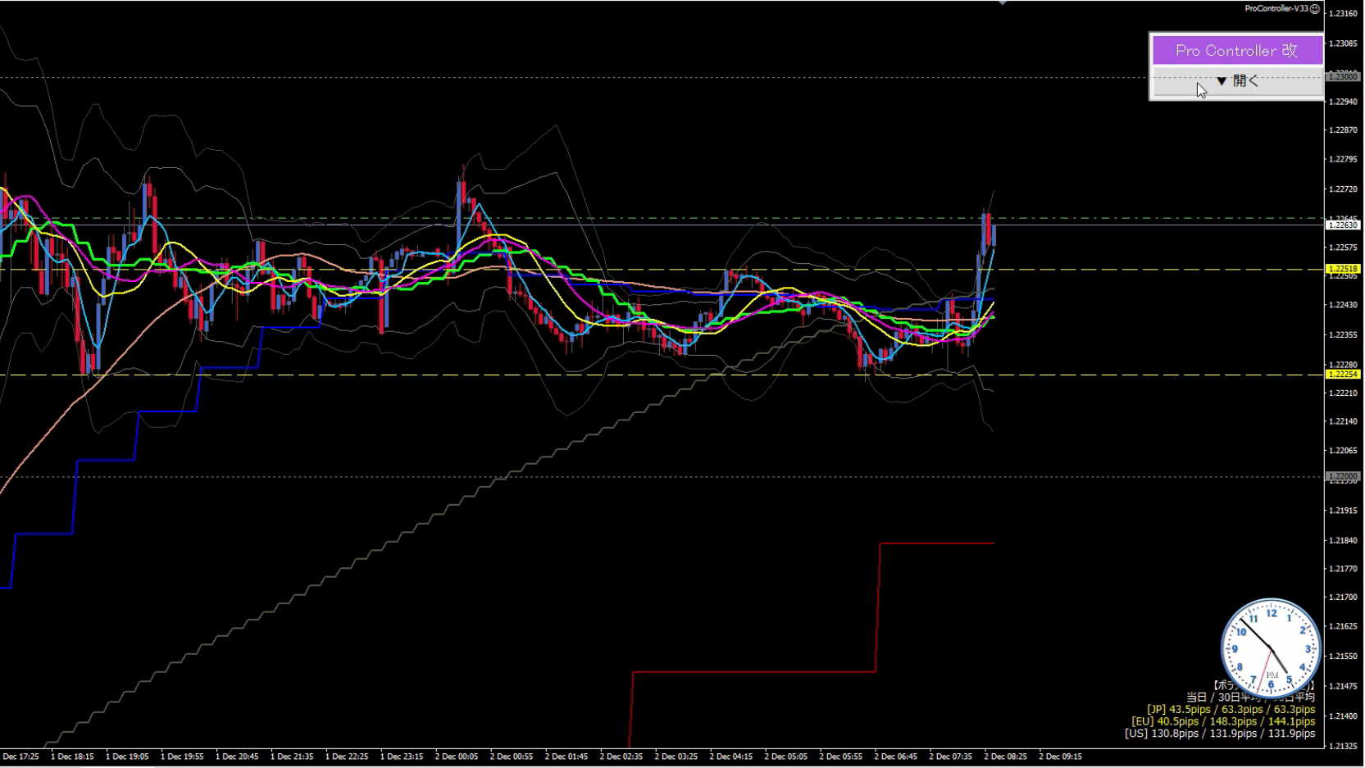Select the yellow price label 1.22254

point(1343,375)
